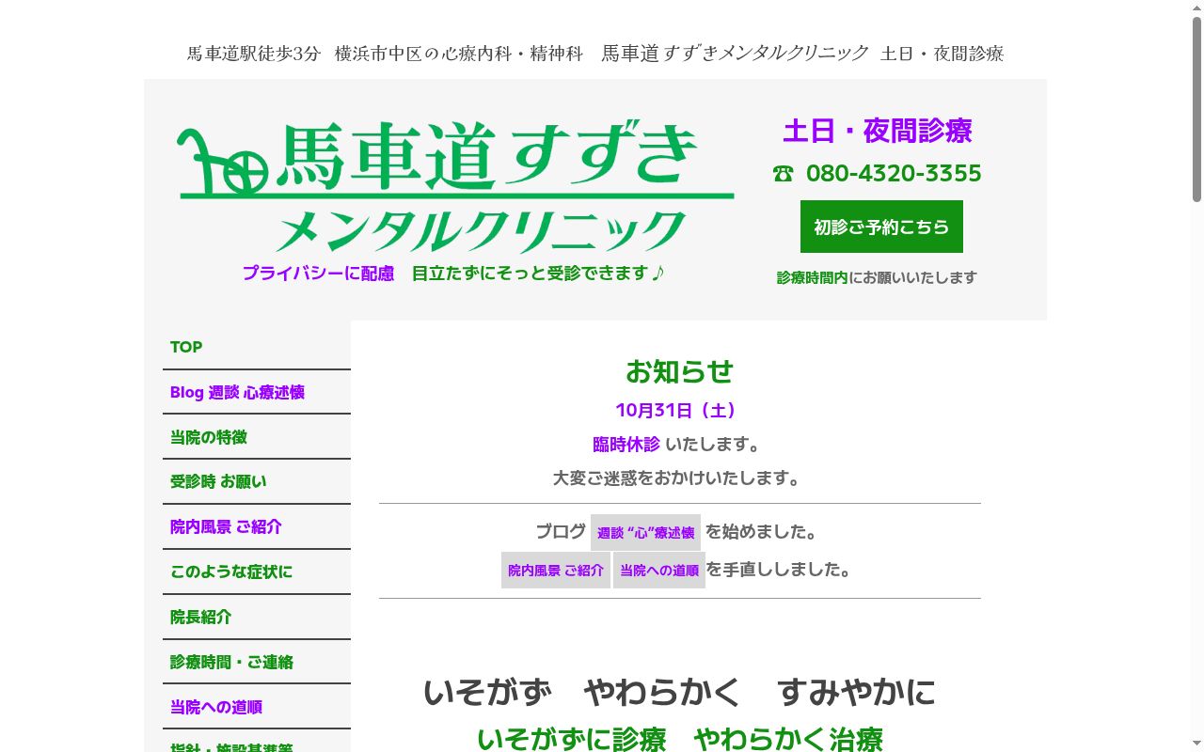The image size is (1204, 752).
Task: Open the TOP menu item
Action: point(256,347)
